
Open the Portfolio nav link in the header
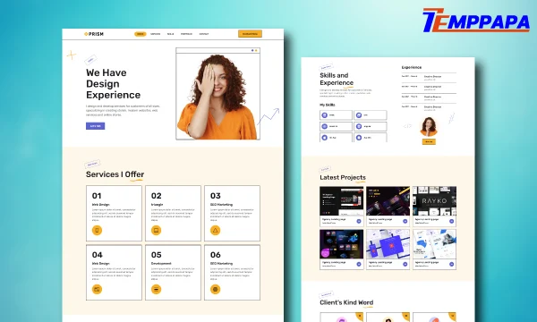pyautogui.click(x=186, y=34)
